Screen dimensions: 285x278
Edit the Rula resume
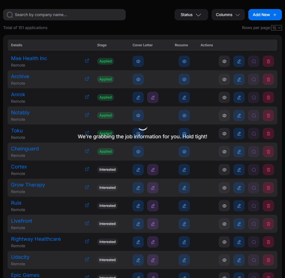pos(184,206)
